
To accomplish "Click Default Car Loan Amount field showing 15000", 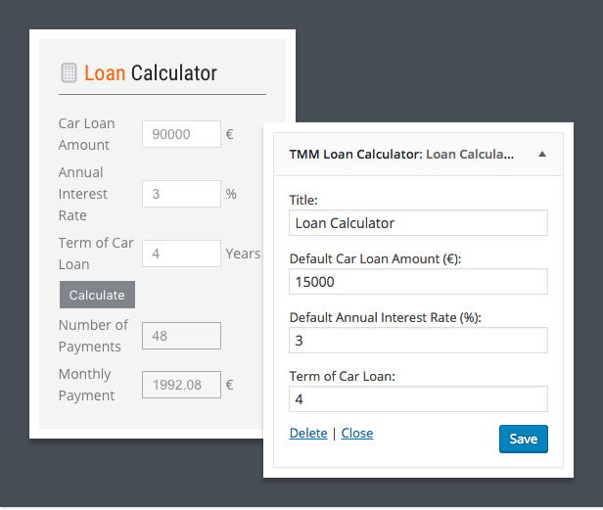I will point(418,282).
